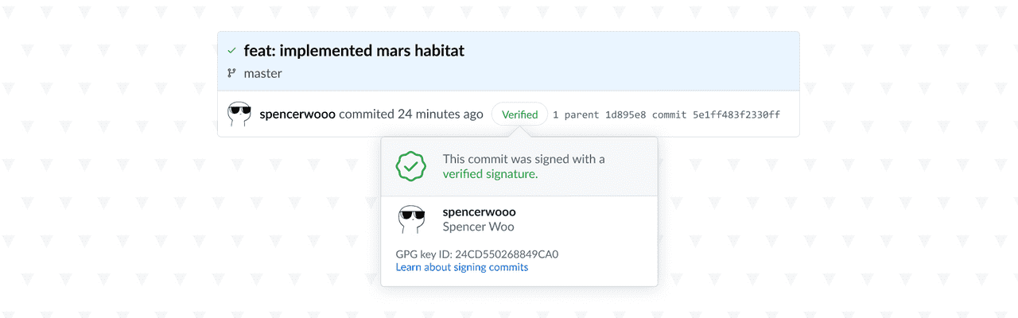This screenshot has width=1018, height=318.
Task: Open the "feat: implemented mars habitat" commit title
Action: pos(354,51)
